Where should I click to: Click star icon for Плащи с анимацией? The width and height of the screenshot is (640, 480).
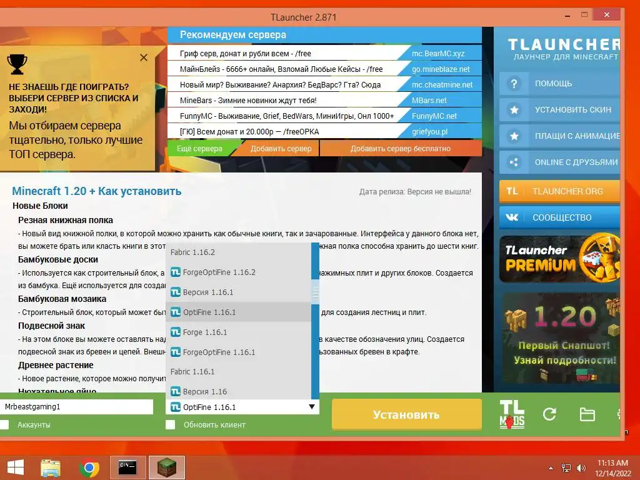tap(514, 136)
